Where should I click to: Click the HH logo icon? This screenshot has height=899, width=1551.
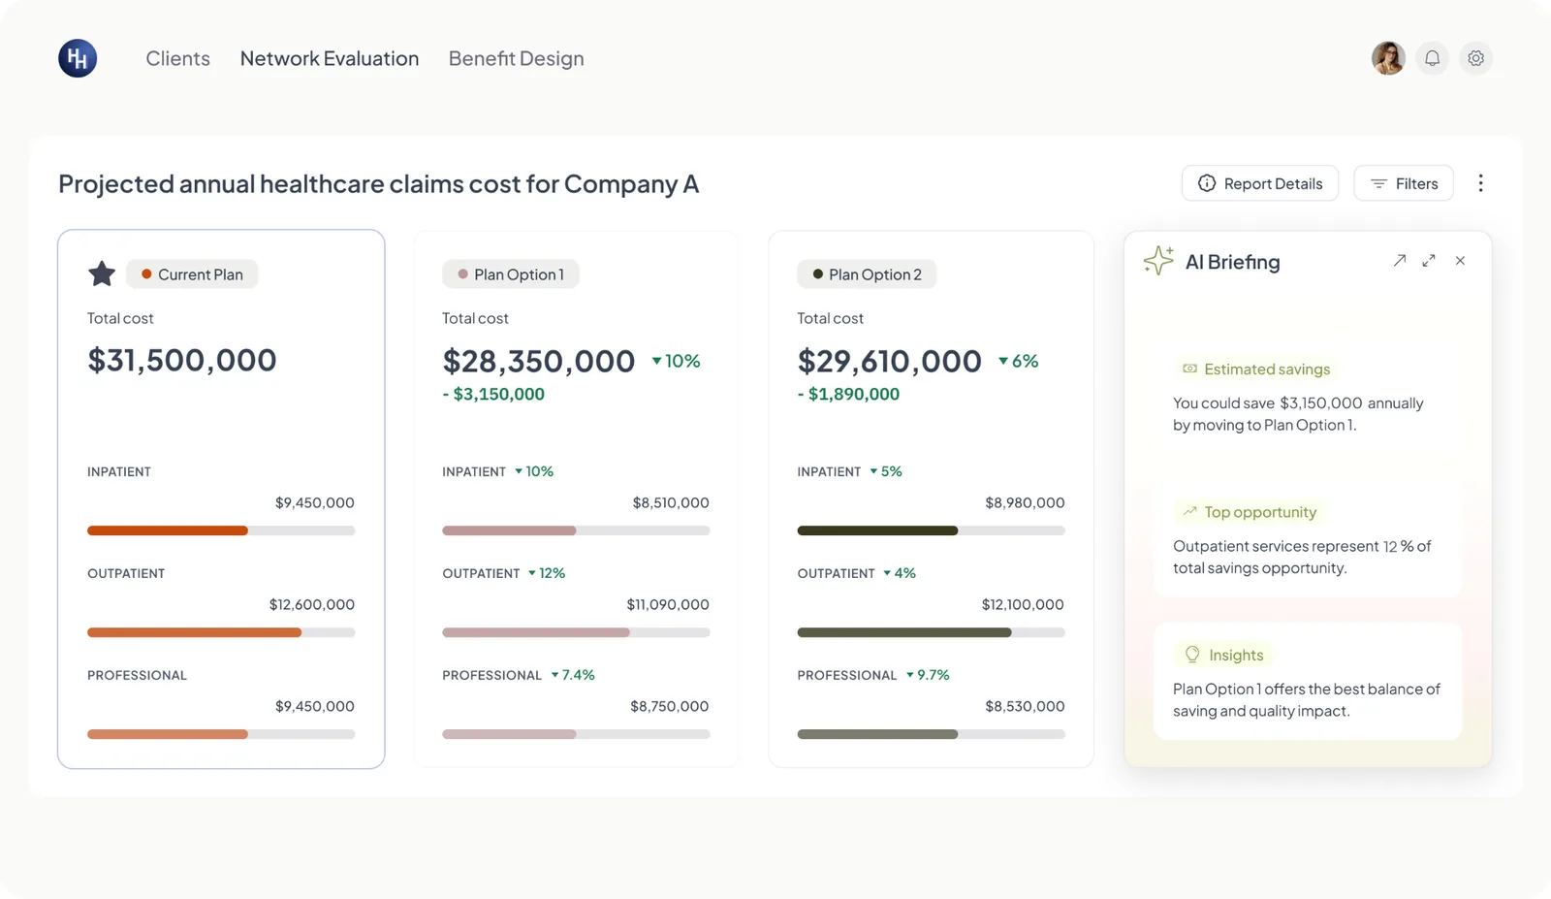point(78,58)
